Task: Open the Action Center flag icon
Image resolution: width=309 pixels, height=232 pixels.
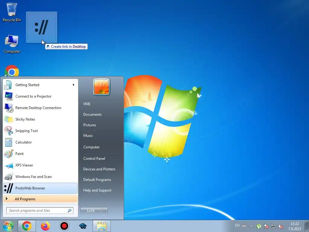Action: [266, 226]
